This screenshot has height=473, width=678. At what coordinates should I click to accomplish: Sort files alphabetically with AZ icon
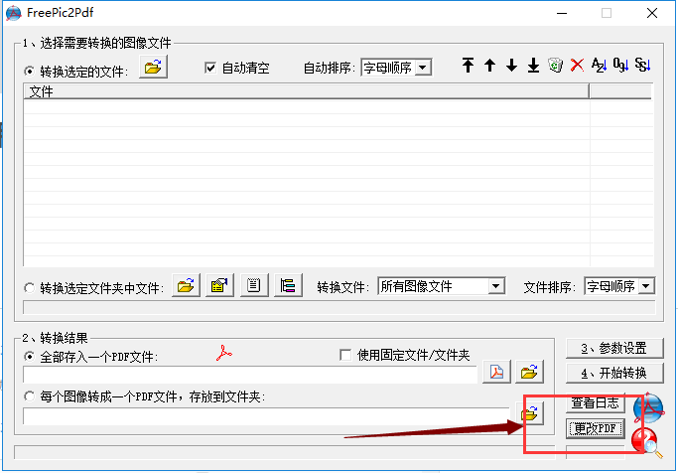click(x=599, y=66)
